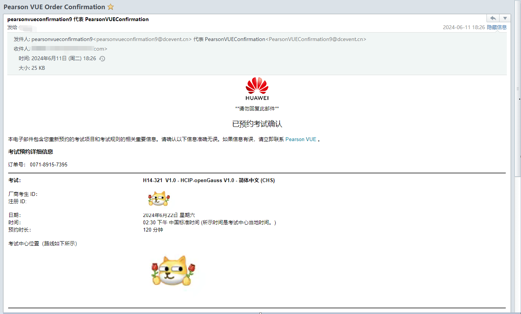Click the small scrollbar handle at the bottom
Screen dimensions: 521x314
tap(260, 312)
